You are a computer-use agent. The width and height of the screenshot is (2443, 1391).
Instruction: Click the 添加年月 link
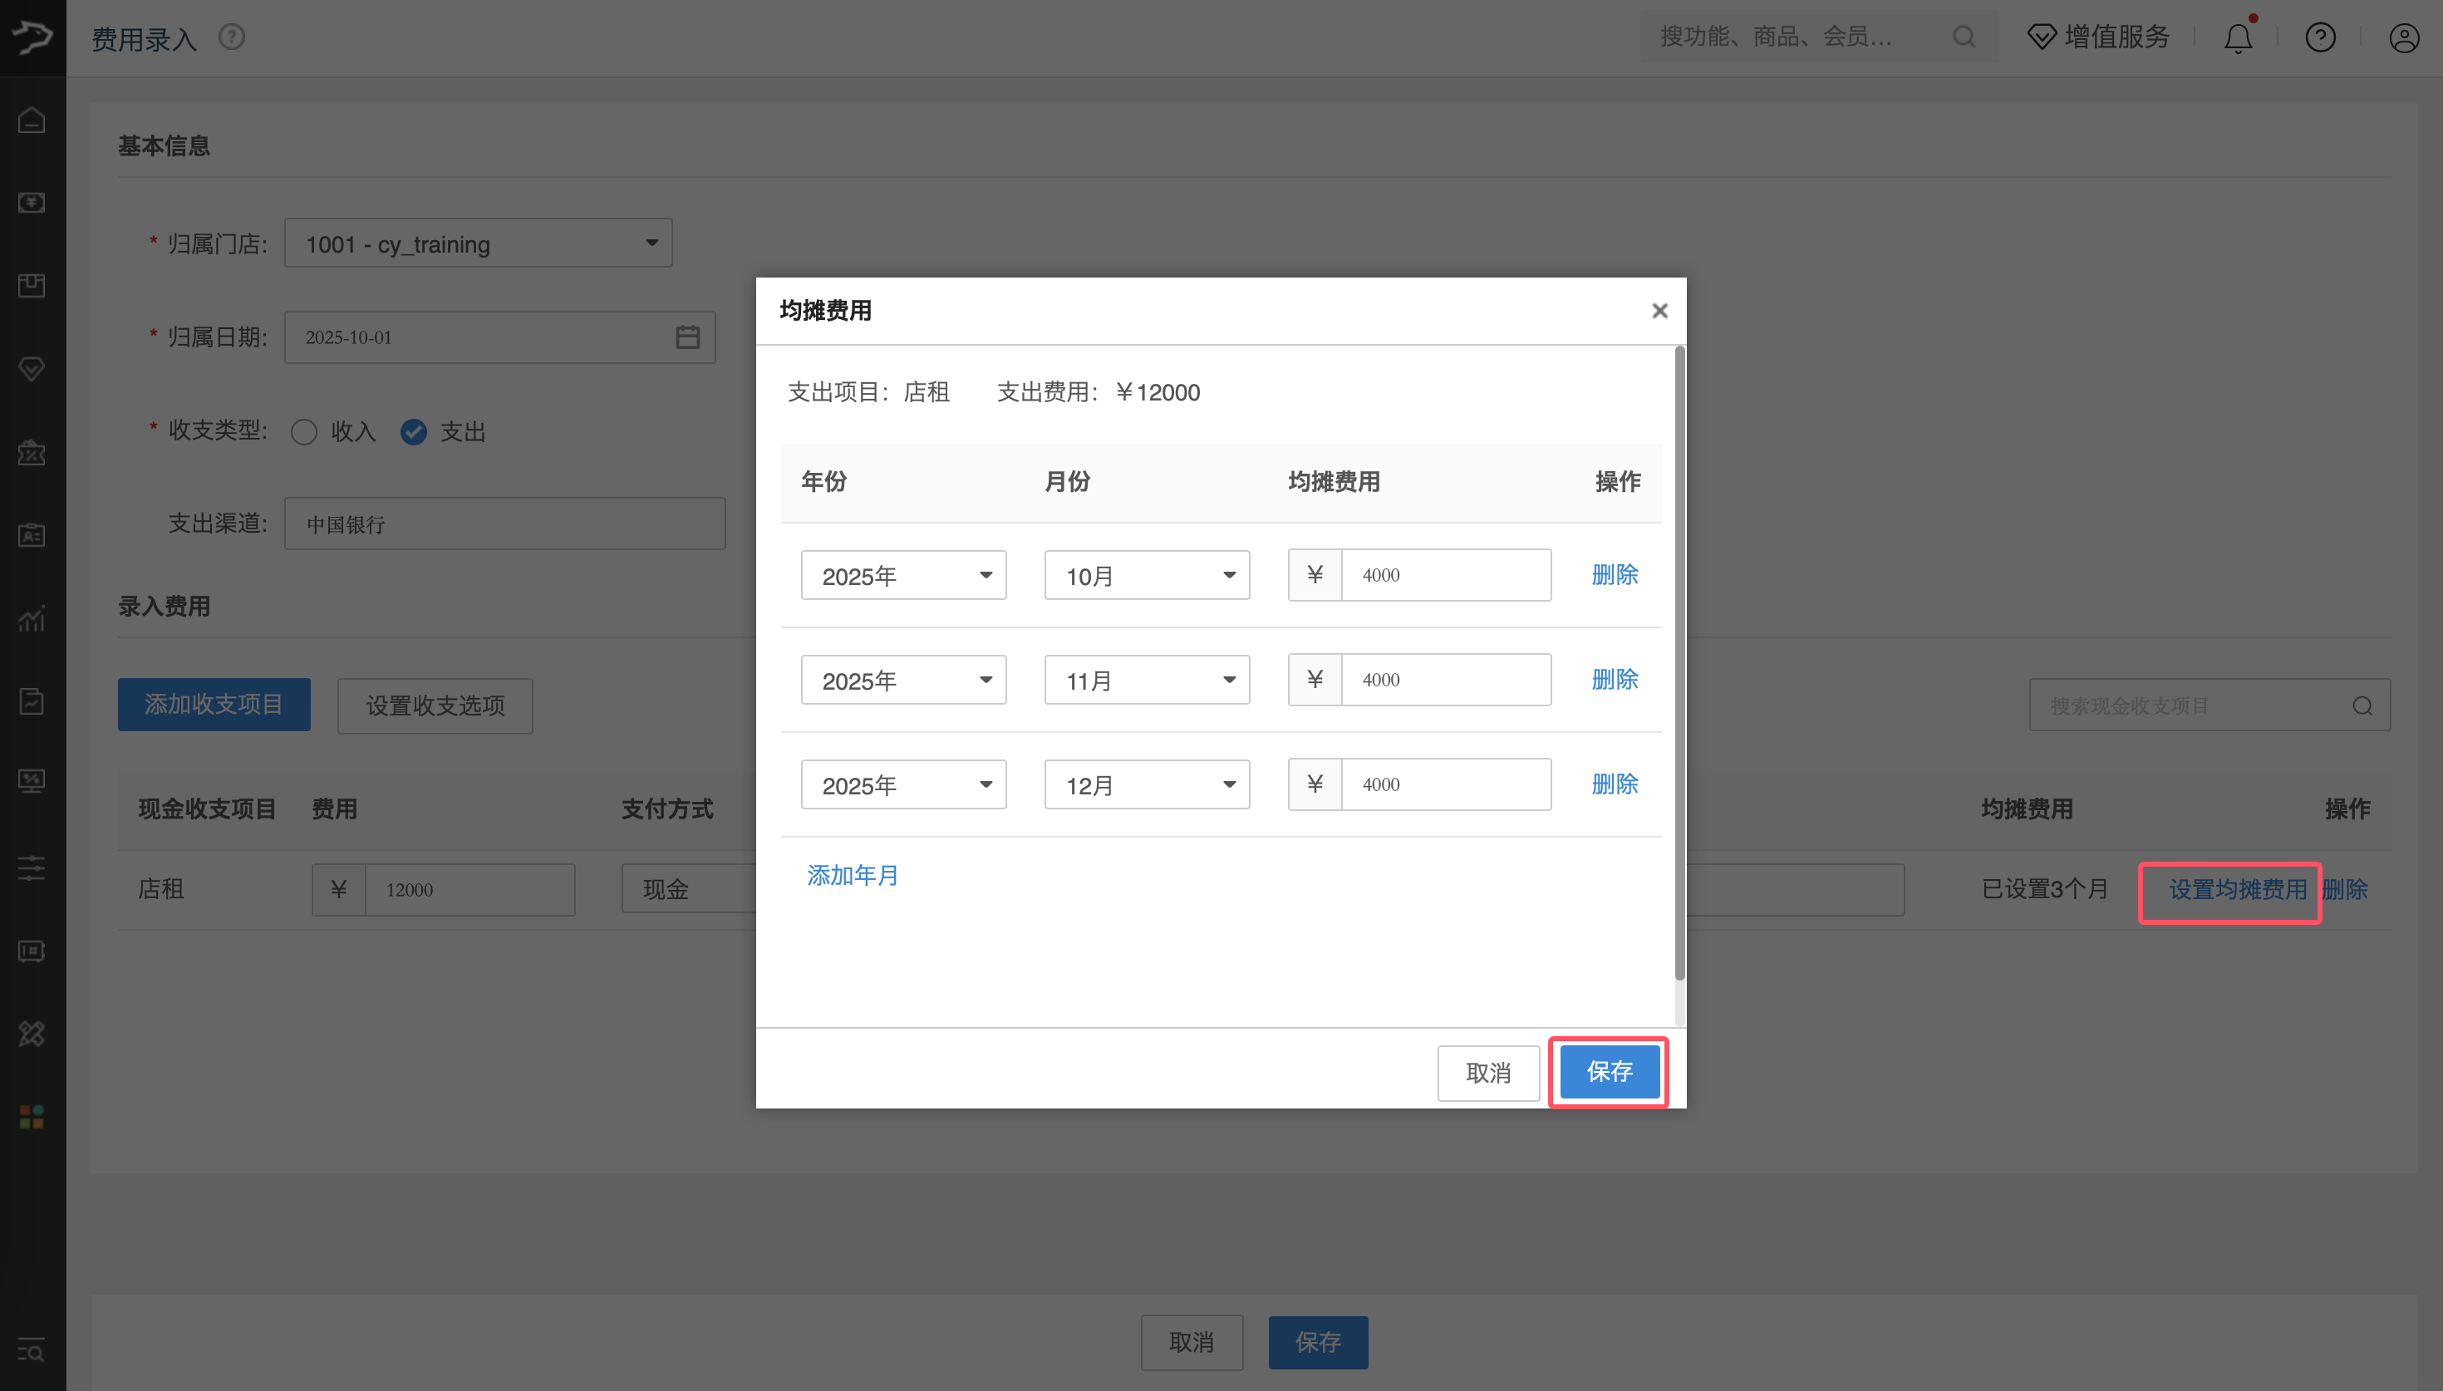(x=851, y=875)
